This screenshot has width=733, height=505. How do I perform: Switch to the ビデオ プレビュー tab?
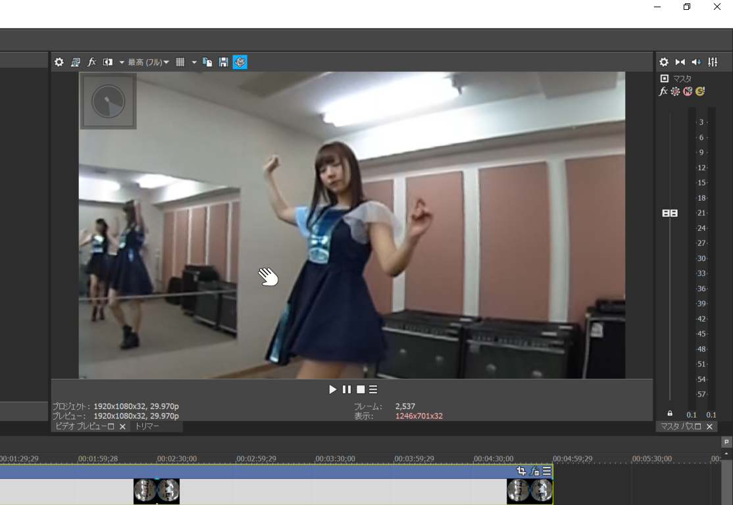[x=81, y=426]
